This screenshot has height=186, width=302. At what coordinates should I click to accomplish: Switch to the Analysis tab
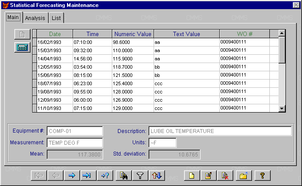[x=35, y=18]
